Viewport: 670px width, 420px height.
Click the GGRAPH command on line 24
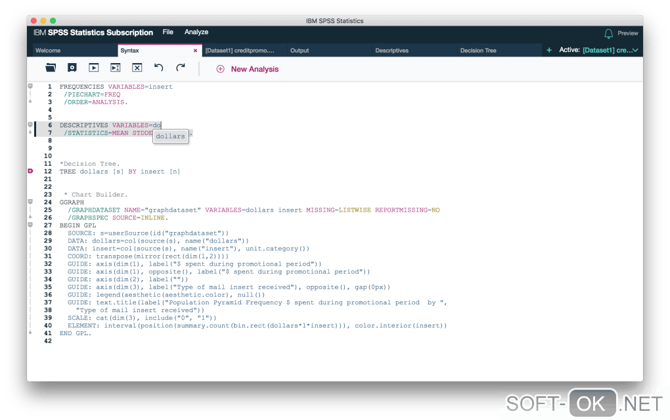[72, 202]
